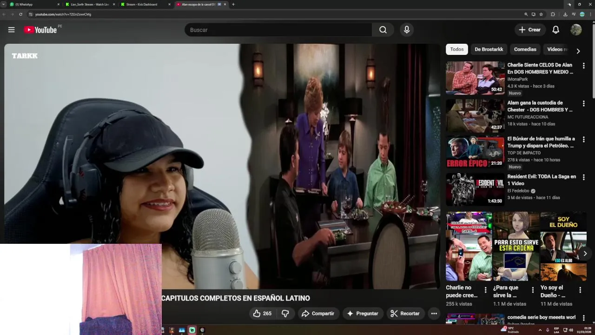
Task: Dislike the video with thumbs down
Action: (285, 314)
